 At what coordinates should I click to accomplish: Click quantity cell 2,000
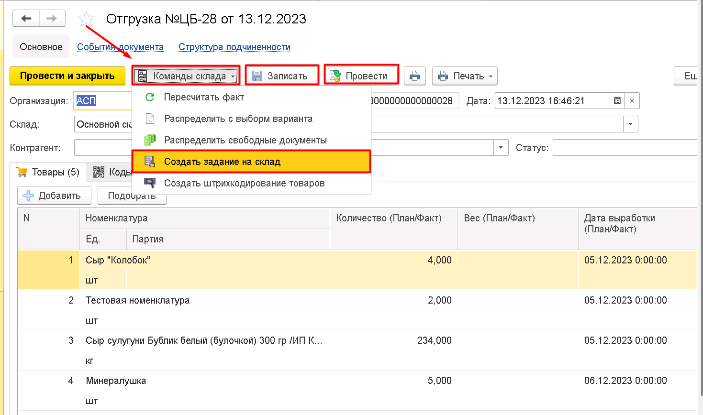pos(394,300)
